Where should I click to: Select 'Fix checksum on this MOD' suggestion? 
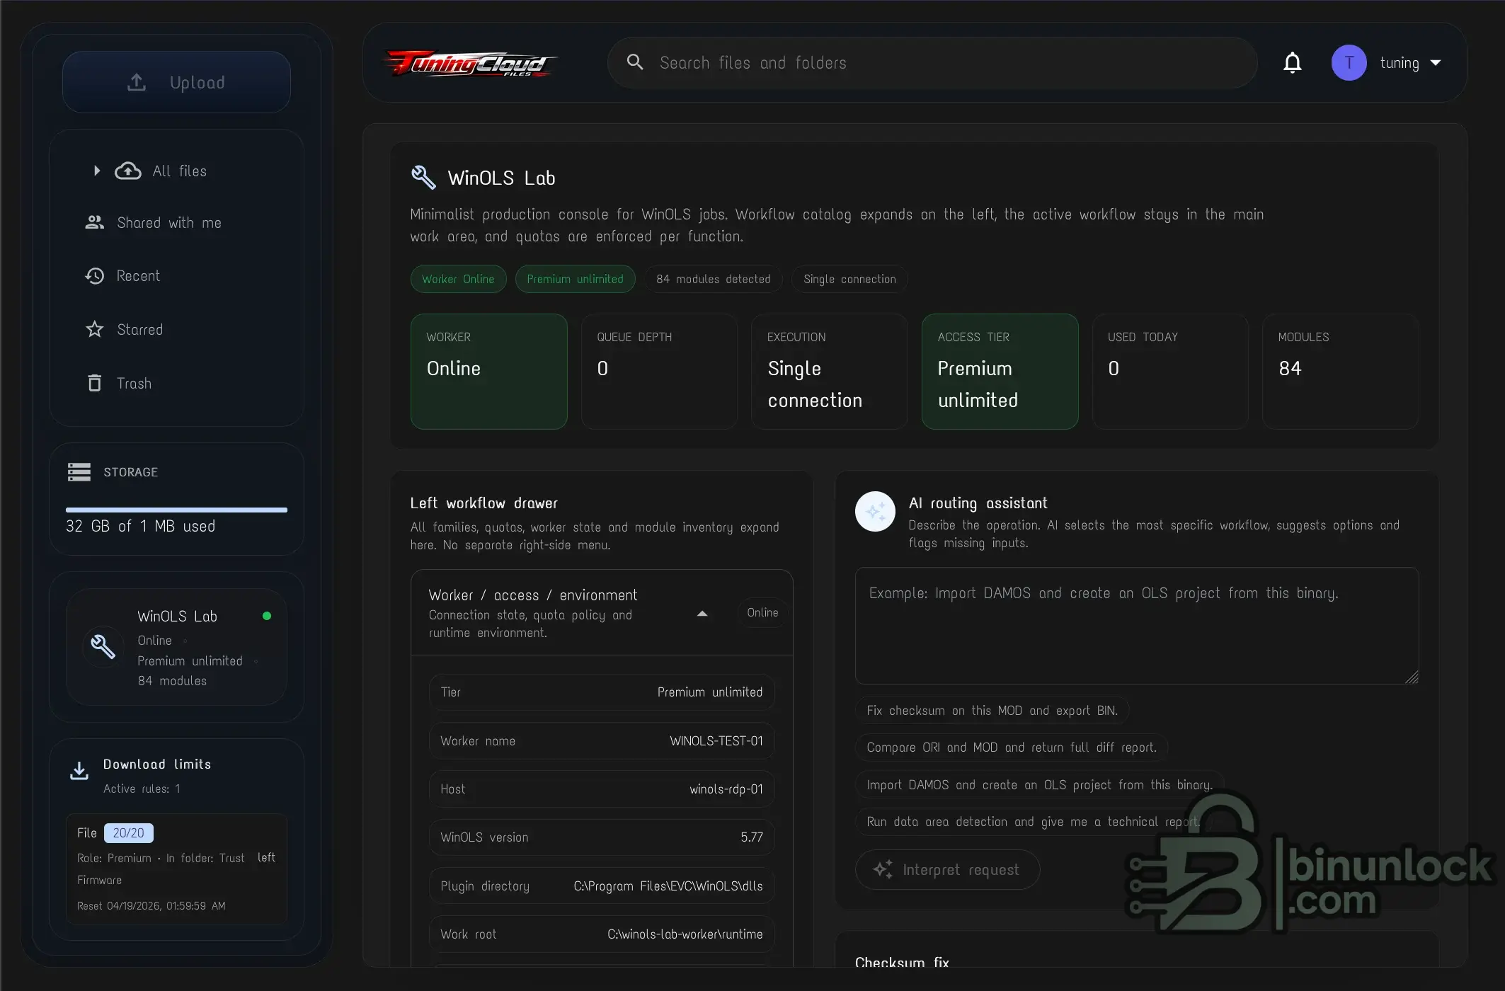991,711
